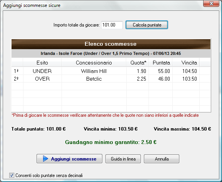Click the Betclic bookmaker cell

coord(94,79)
